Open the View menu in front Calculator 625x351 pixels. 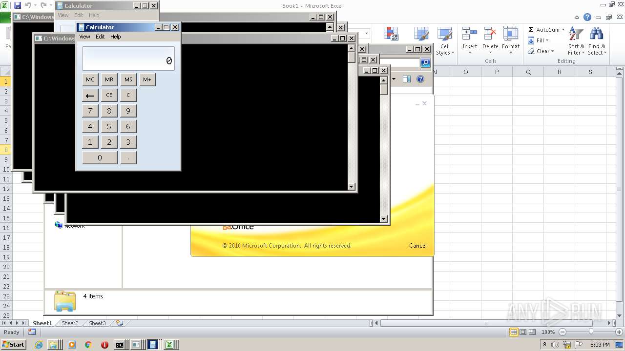pyautogui.click(x=84, y=37)
